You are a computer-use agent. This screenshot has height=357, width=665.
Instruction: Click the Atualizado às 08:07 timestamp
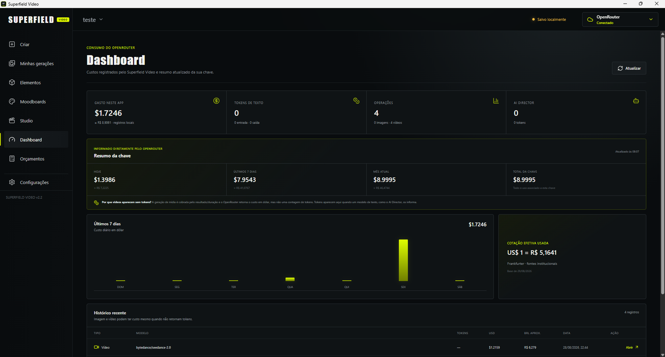627,152
